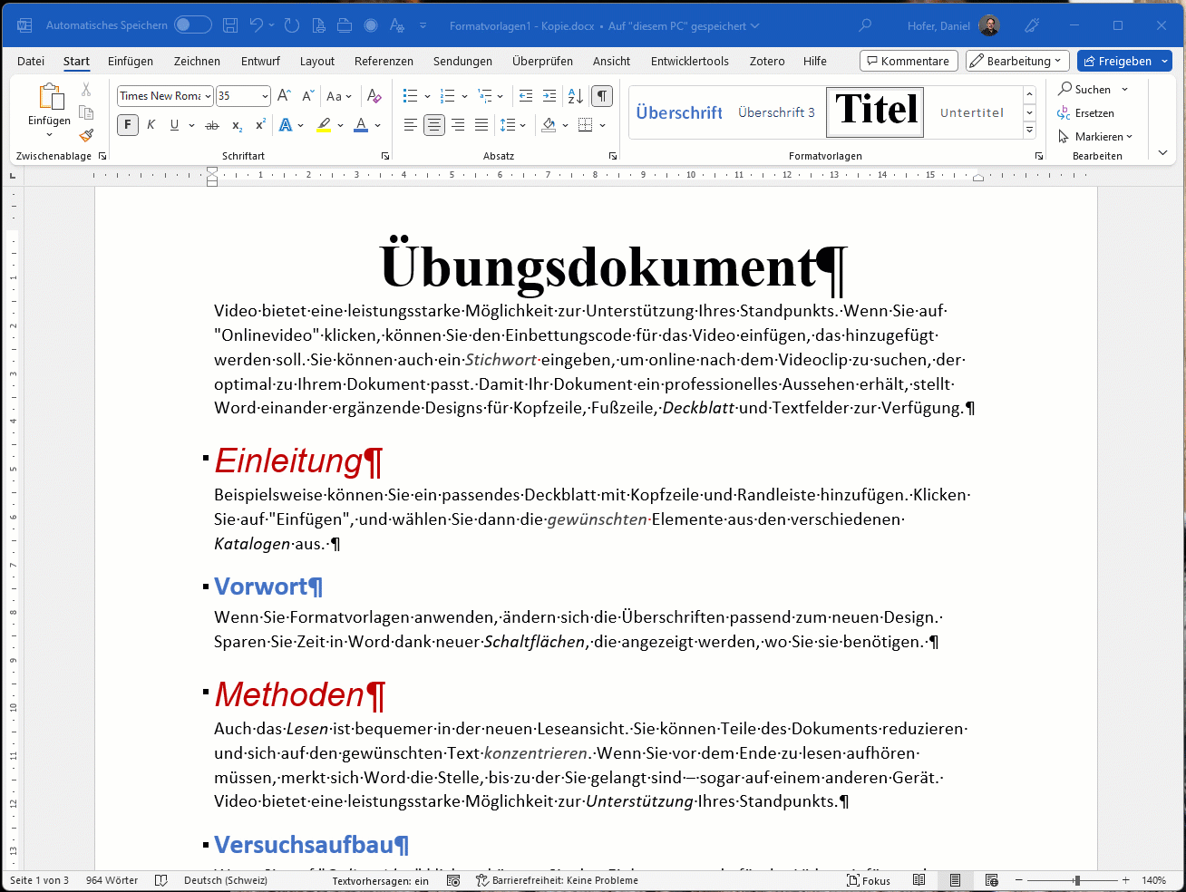The width and height of the screenshot is (1186, 892).
Task: Open the font name dropdown
Action: click(208, 96)
